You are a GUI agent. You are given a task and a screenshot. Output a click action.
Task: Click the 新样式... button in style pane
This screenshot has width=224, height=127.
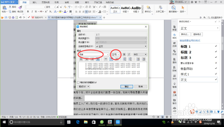pyautogui.click(x=185, y=34)
